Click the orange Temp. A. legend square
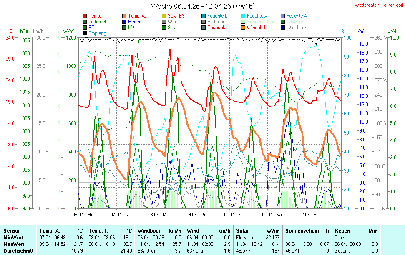 [124, 16]
